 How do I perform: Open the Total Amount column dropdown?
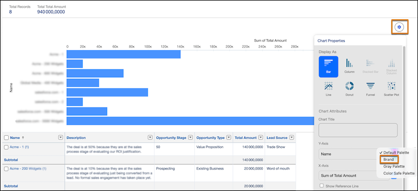260,137
